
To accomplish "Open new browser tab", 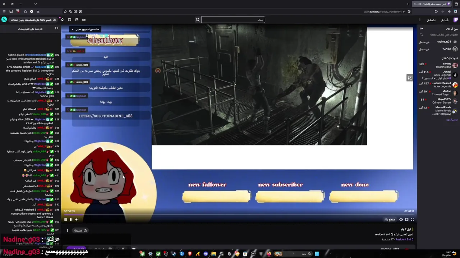I will point(408,4).
